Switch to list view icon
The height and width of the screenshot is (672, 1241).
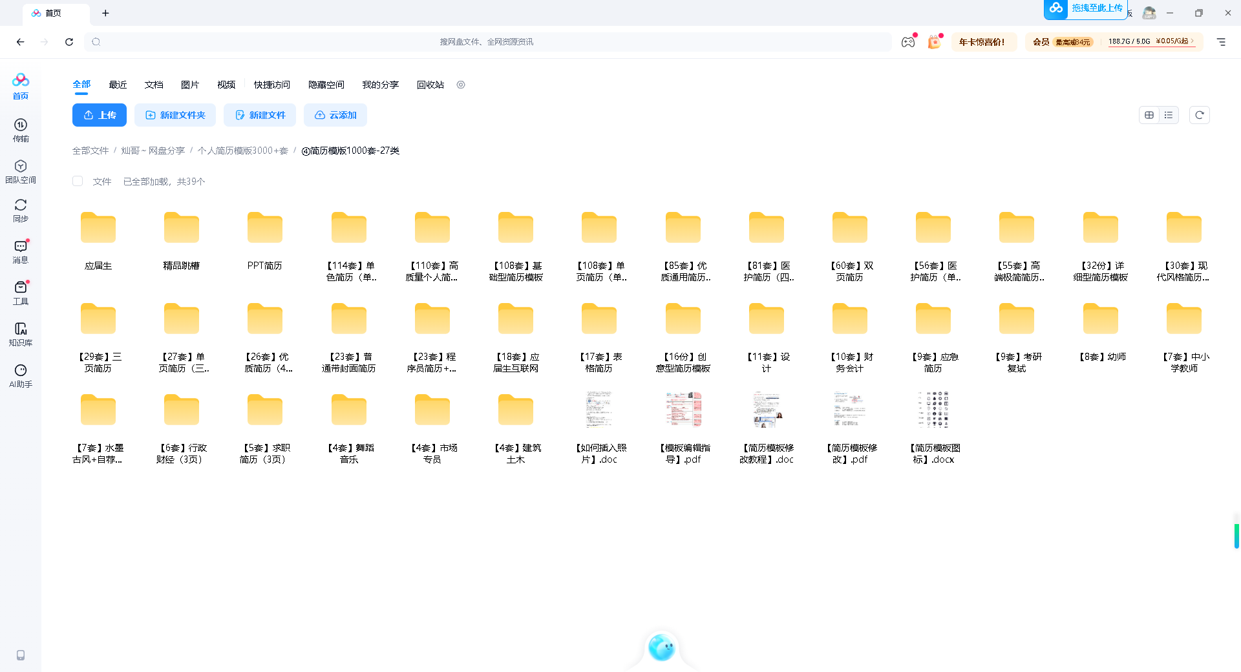[x=1169, y=115]
